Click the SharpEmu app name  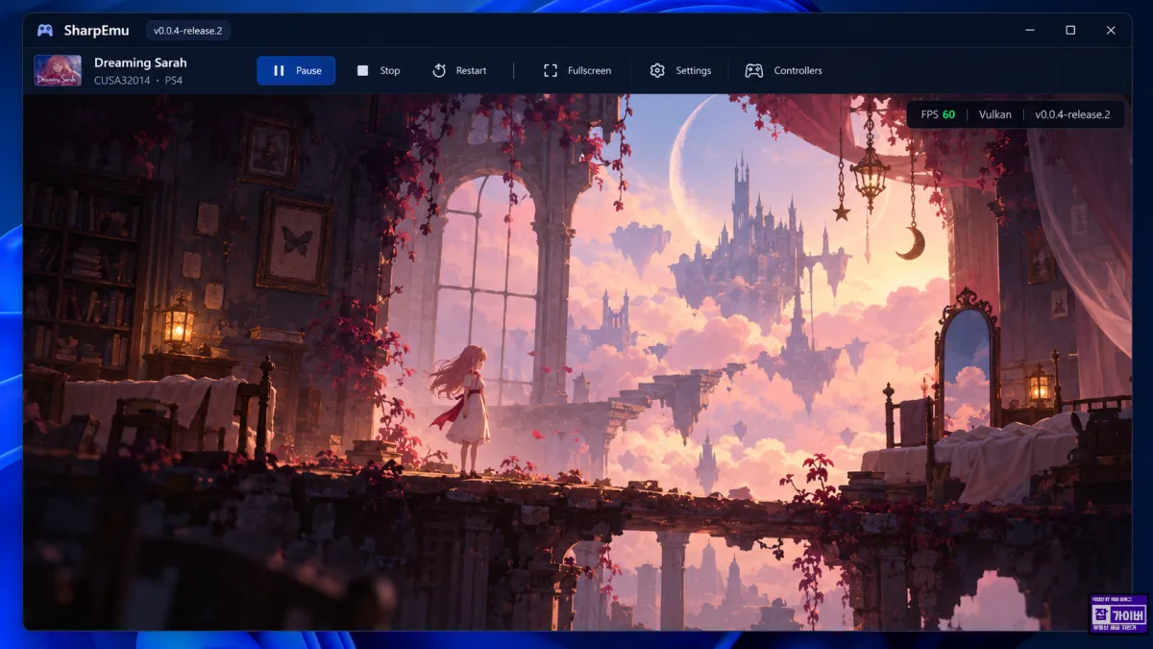click(96, 31)
